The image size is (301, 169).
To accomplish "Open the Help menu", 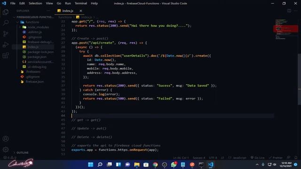I will [x=94, y=3].
